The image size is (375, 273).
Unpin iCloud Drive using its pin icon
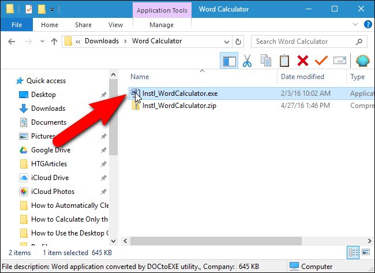click(103, 178)
